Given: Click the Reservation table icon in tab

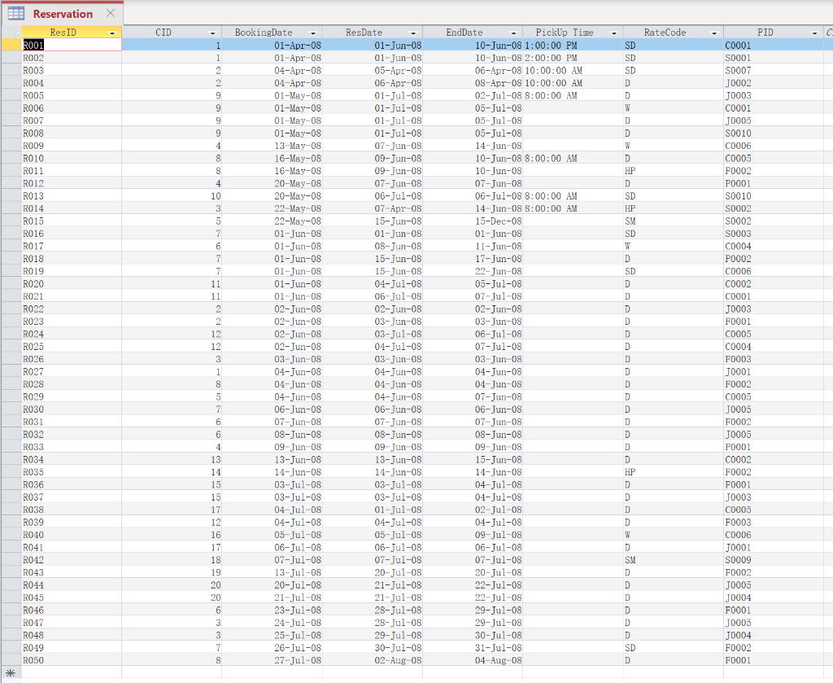Looking at the screenshot, I should (x=16, y=13).
